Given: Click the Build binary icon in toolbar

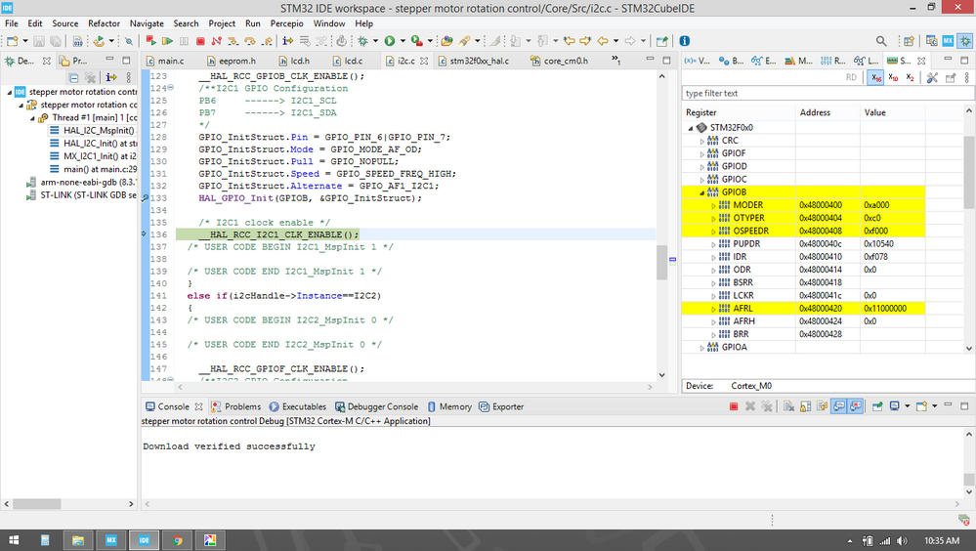Looking at the screenshot, I should pos(78,41).
